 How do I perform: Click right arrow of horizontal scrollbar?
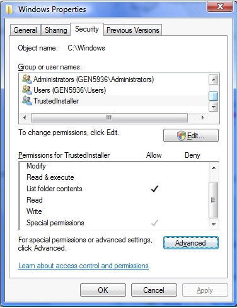202,117
